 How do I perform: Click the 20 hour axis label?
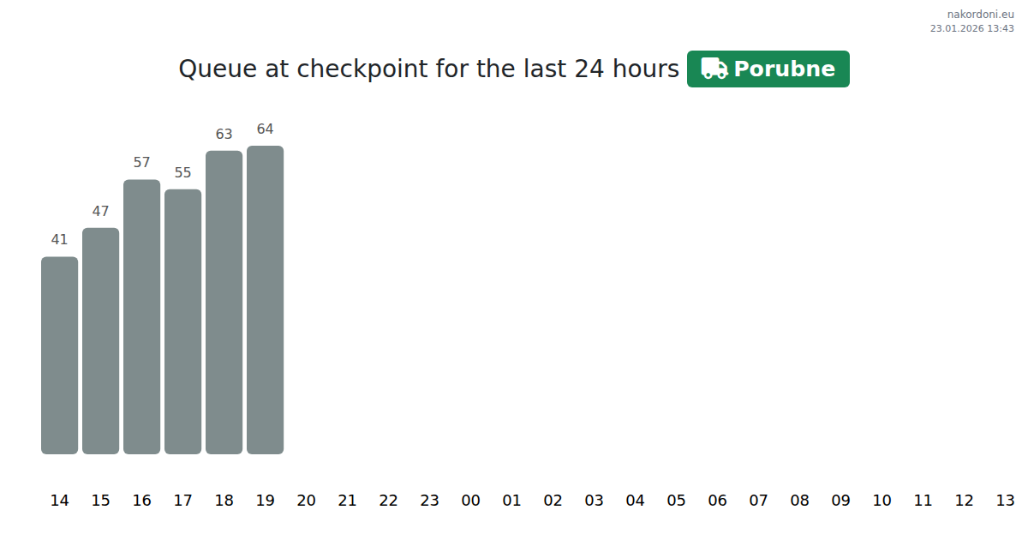coord(306,501)
